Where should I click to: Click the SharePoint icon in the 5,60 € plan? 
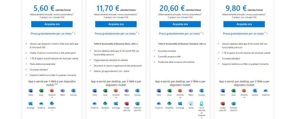click(52, 104)
